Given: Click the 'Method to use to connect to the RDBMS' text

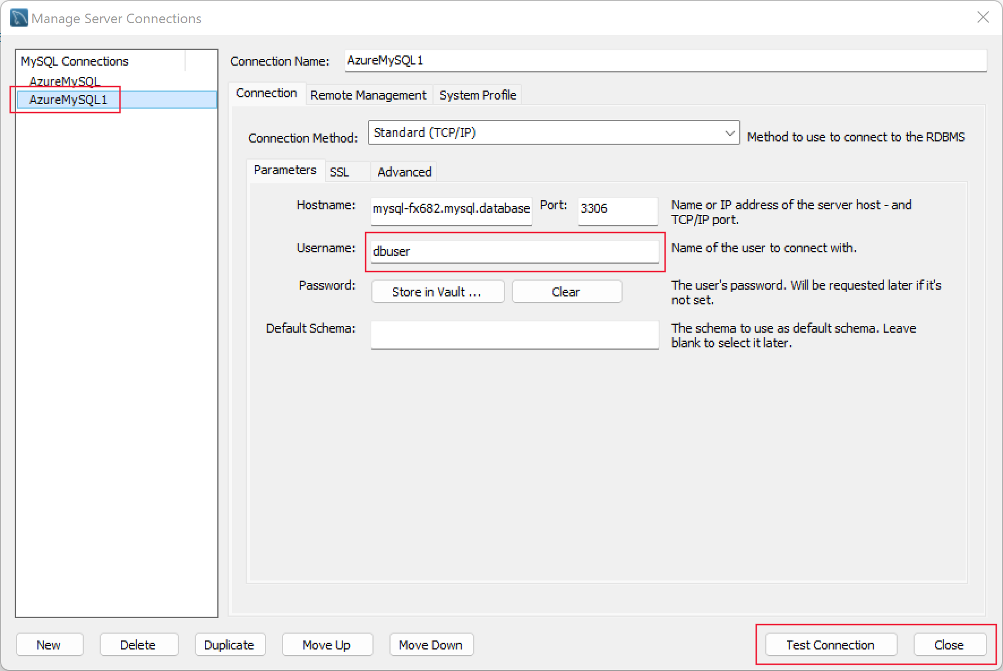Looking at the screenshot, I should [856, 137].
